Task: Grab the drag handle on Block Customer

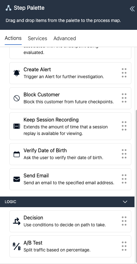Action: point(124,98)
